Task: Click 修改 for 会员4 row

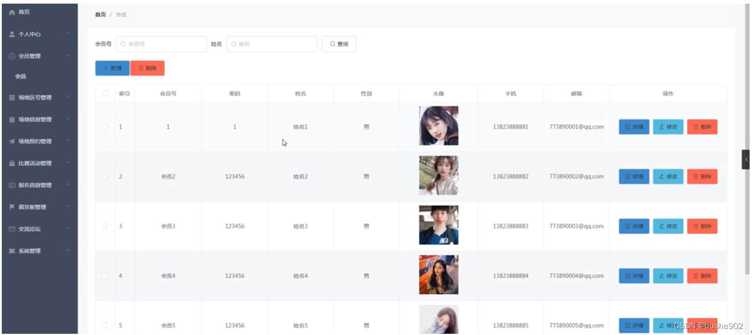Action: tap(668, 276)
